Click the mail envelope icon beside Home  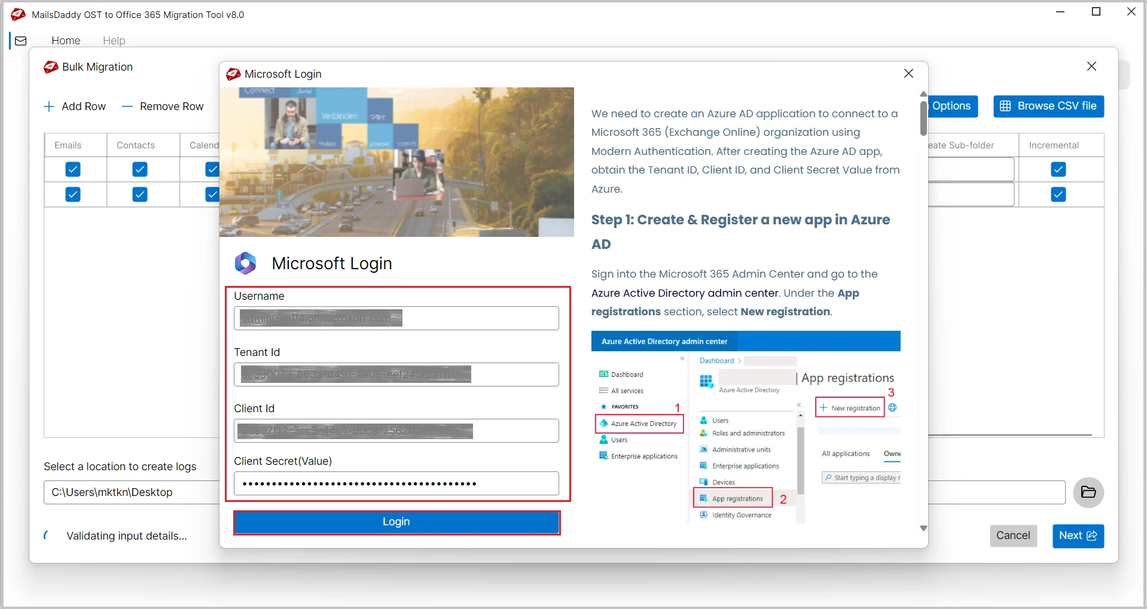click(x=21, y=41)
